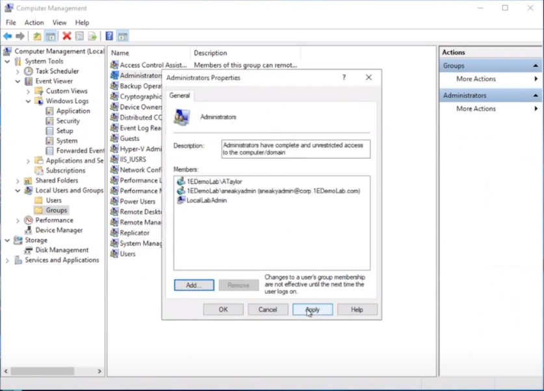Collapse the Groups section in Actions pane
Viewport: 544px width, 391px height.
point(536,66)
